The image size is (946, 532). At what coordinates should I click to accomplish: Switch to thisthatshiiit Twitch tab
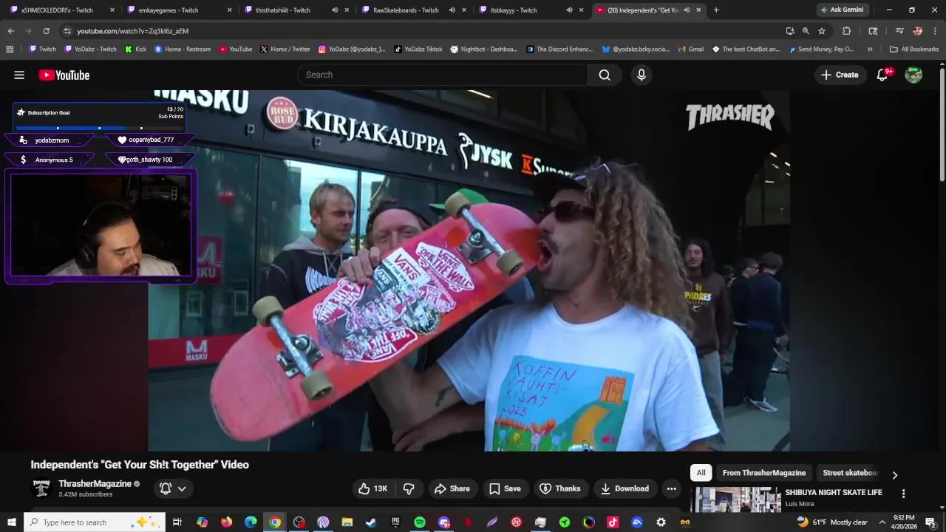(x=283, y=10)
